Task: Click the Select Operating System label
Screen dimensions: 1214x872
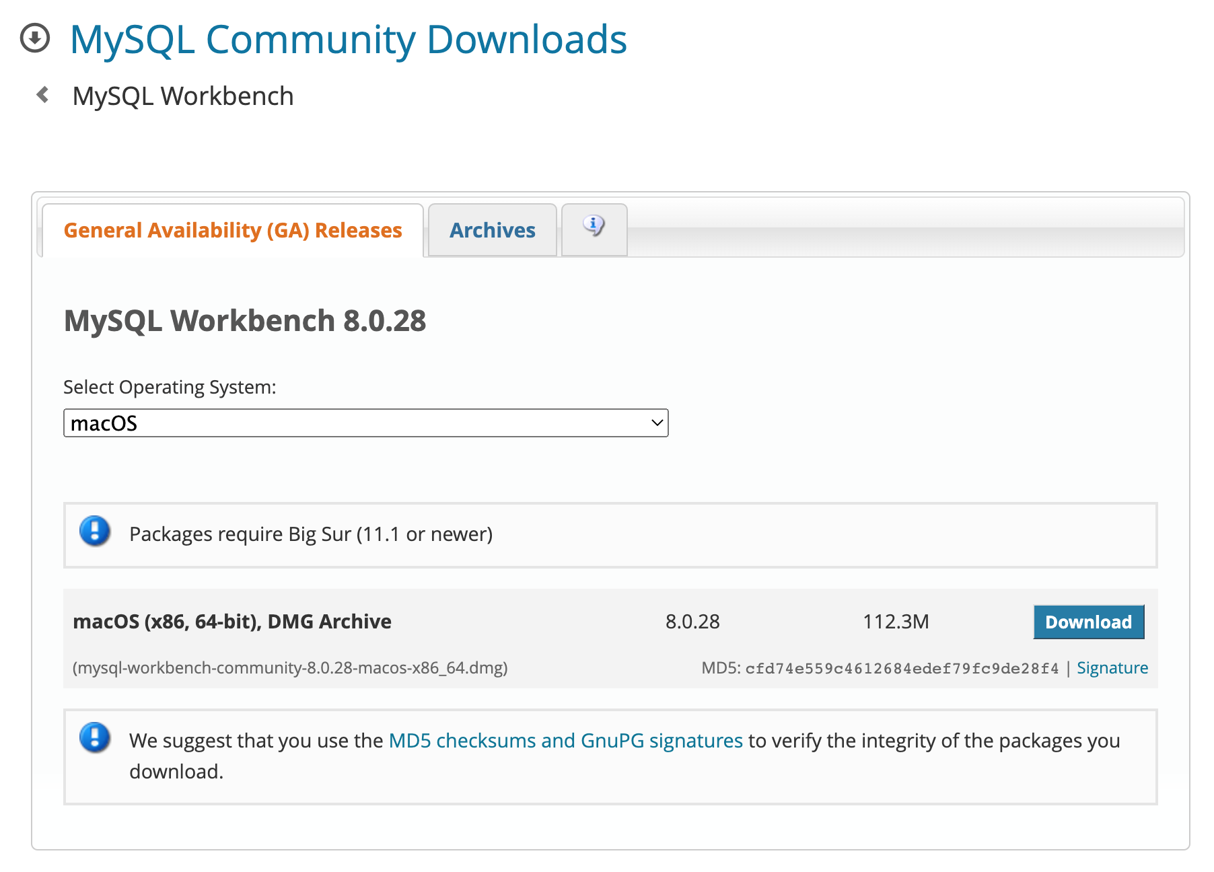Action: click(170, 388)
